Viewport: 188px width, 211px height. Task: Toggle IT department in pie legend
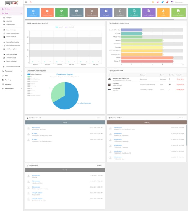pyautogui.click(x=29, y=77)
